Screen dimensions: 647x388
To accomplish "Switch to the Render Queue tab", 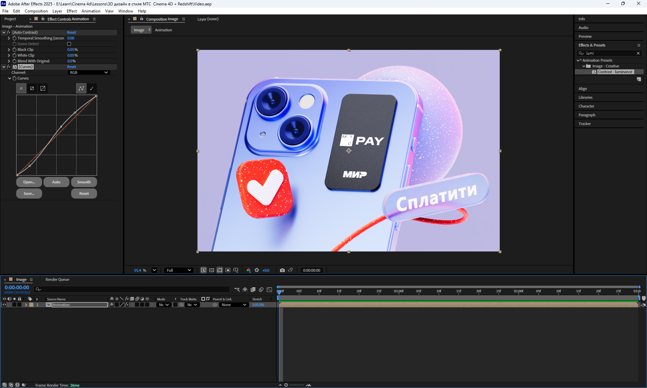I will [57, 279].
